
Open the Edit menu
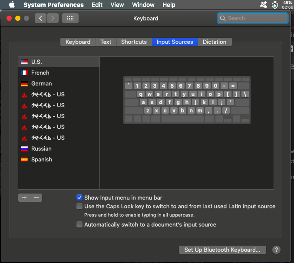tap(97, 5)
